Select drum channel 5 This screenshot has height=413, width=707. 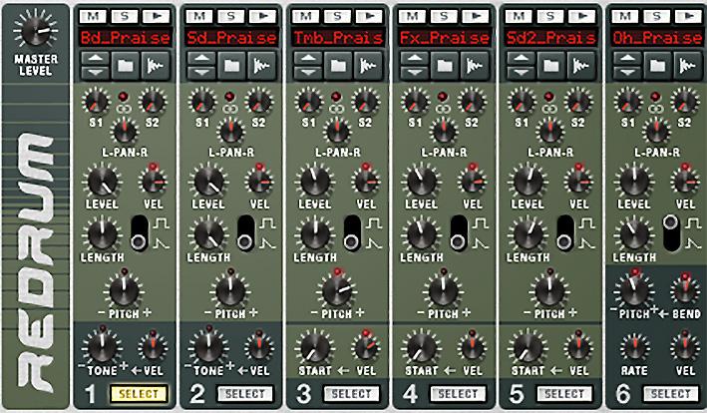pos(564,394)
